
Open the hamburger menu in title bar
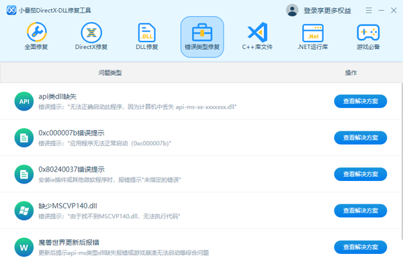[369, 10]
